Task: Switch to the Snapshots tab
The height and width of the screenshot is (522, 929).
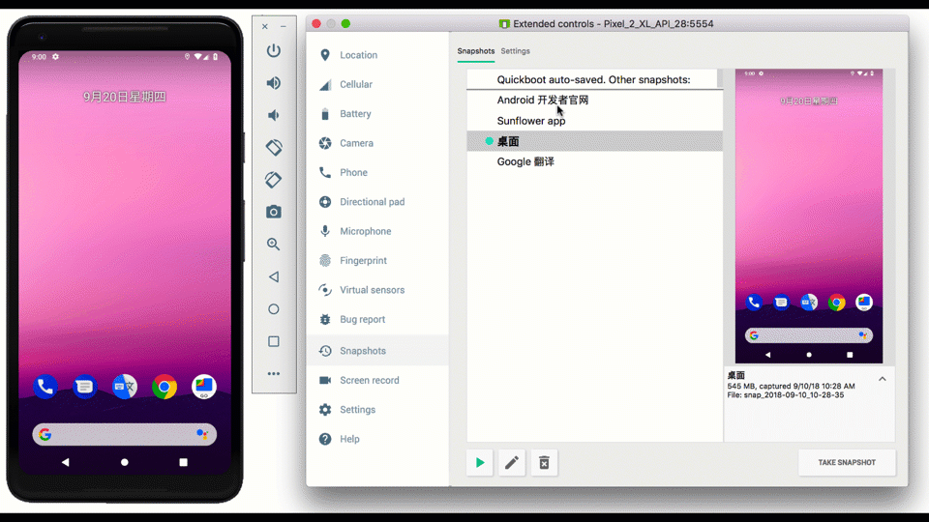Action: [x=476, y=51]
